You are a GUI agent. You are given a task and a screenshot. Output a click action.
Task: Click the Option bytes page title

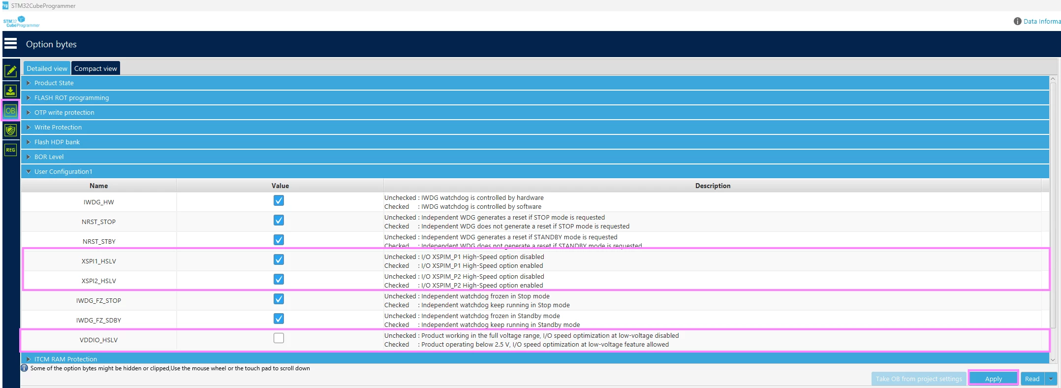click(51, 44)
